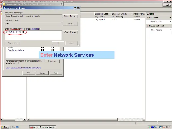The width and height of the screenshot is (172, 129).
Task: Collapse the Certificates actions section
Action: click(x=170, y=18)
